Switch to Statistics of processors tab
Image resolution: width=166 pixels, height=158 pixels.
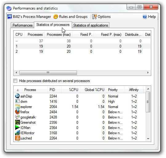pos(53,25)
